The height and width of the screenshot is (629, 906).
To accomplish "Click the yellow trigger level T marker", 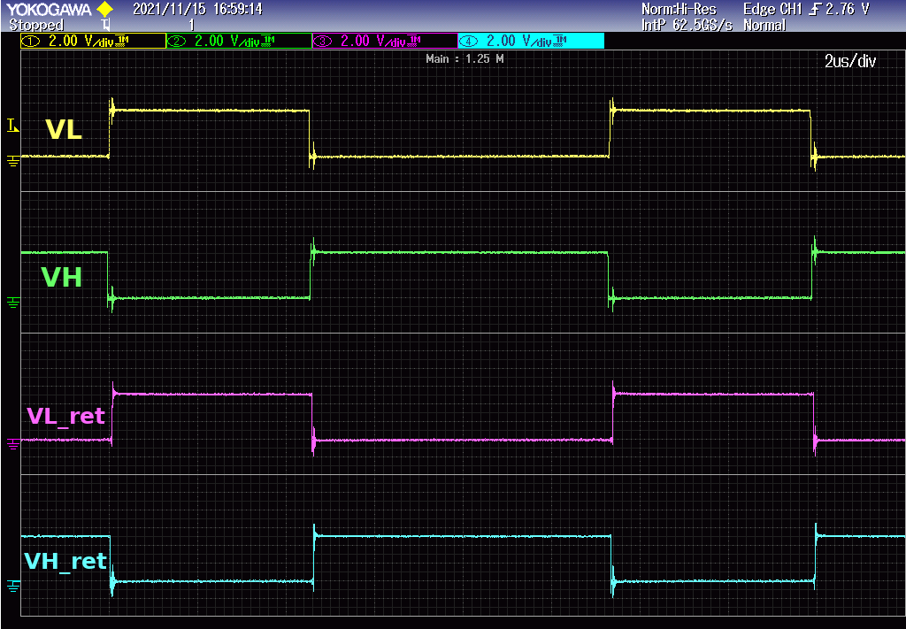I will pos(12,126).
